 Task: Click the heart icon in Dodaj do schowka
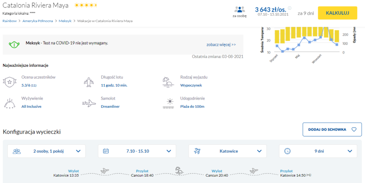pos(354,130)
